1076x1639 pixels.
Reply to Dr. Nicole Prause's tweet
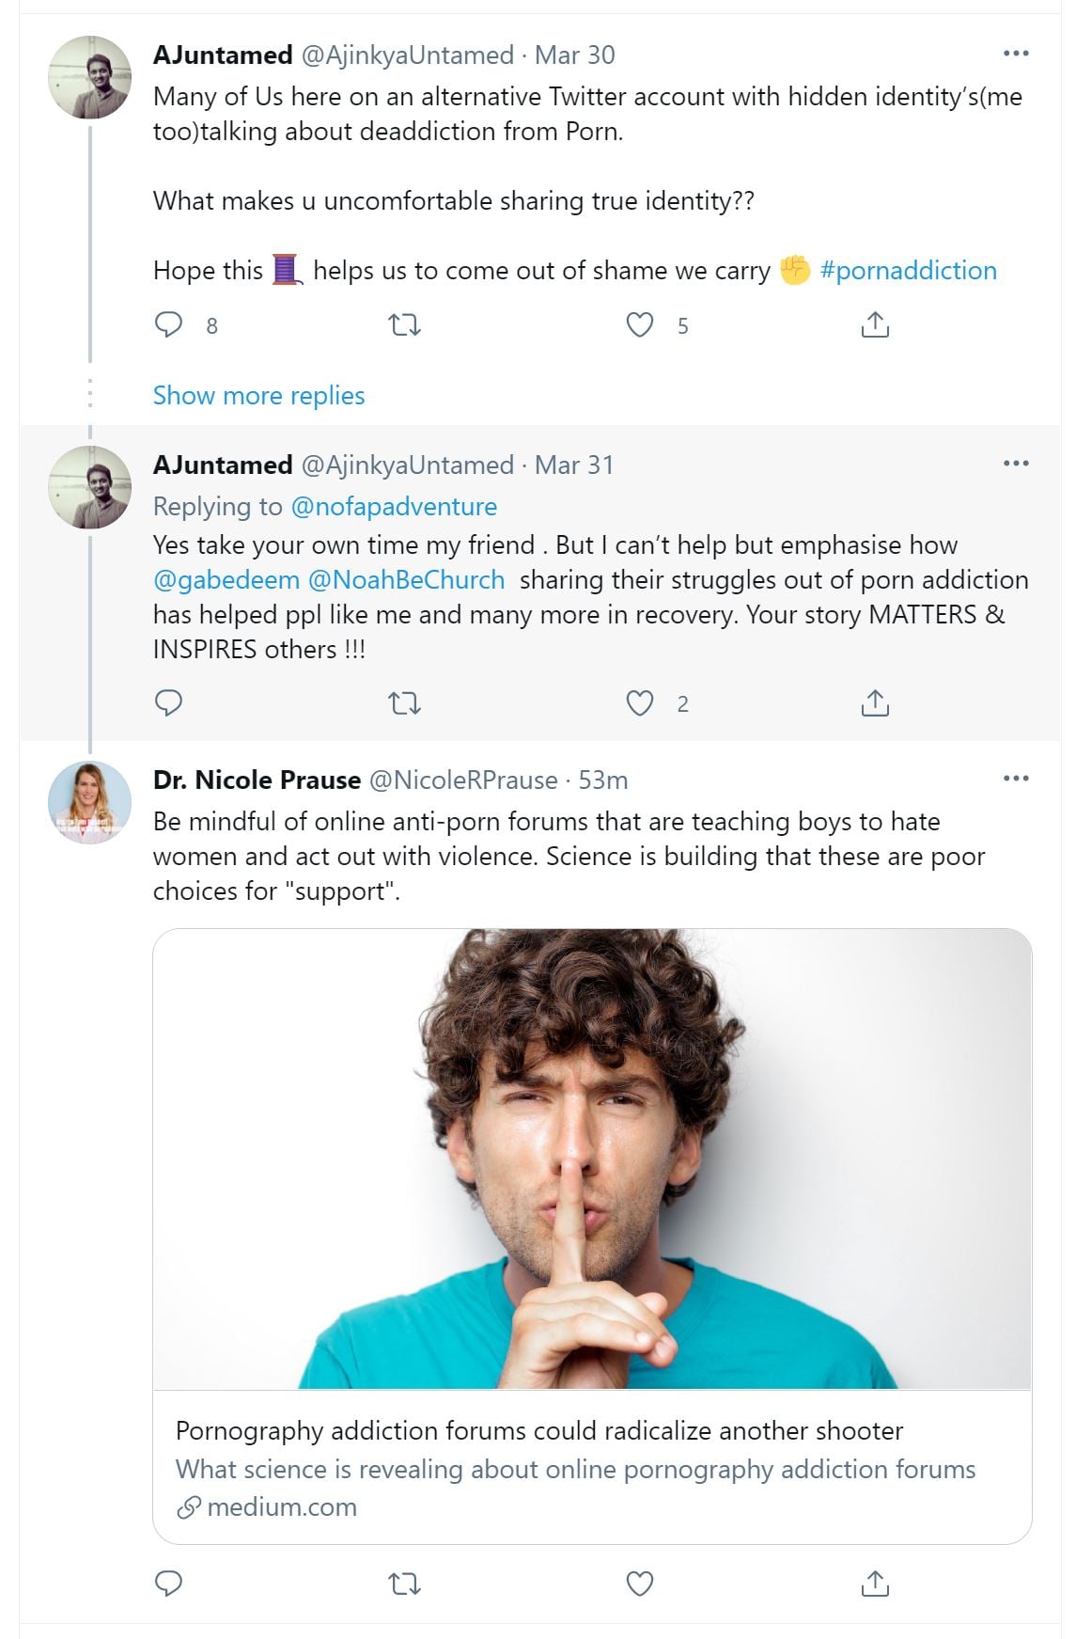(168, 1584)
